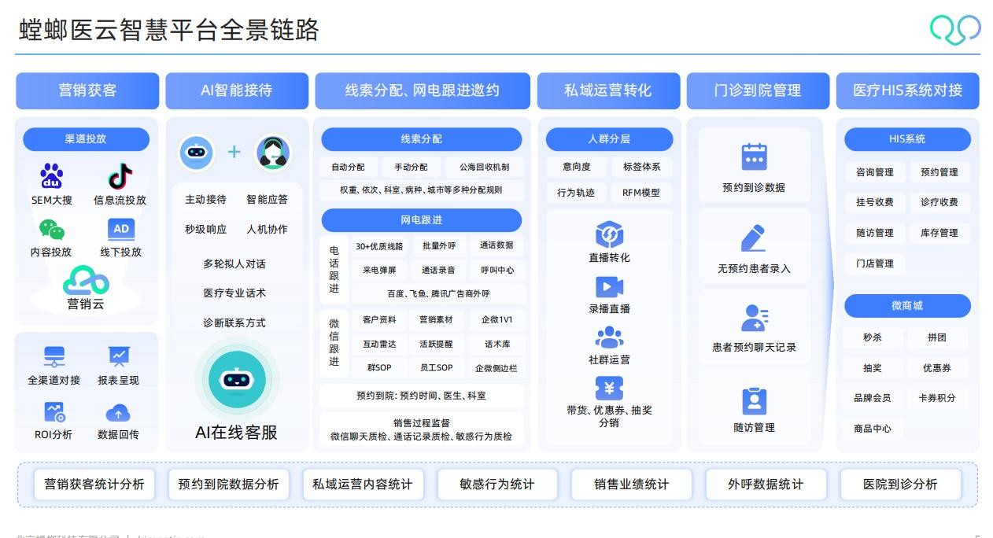Click the 微商城 pill button
This screenshot has height=538, width=993.
[907, 306]
